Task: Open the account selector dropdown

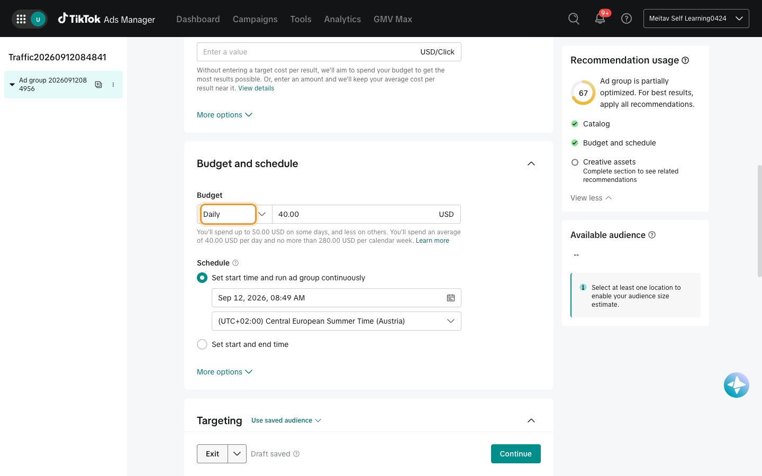Action: (696, 19)
